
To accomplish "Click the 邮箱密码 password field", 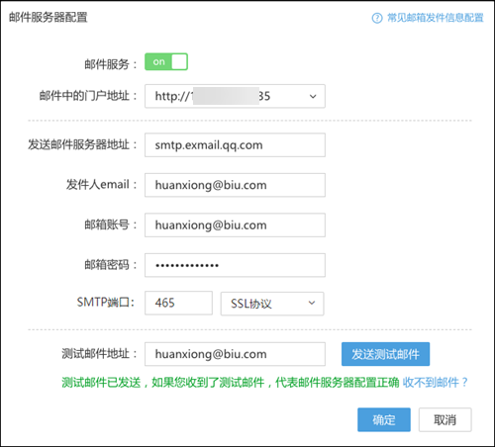I will [235, 265].
